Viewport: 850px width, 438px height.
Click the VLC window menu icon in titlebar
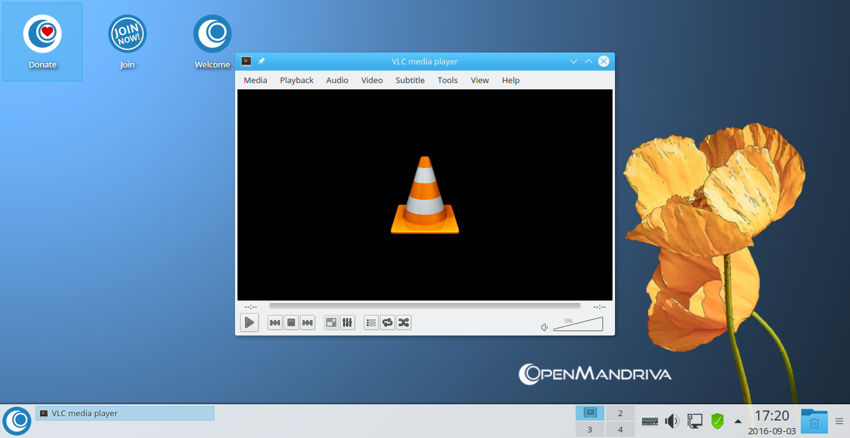pyautogui.click(x=246, y=61)
